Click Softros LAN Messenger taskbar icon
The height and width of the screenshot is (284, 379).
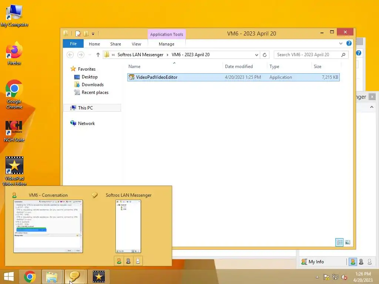[75, 277]
